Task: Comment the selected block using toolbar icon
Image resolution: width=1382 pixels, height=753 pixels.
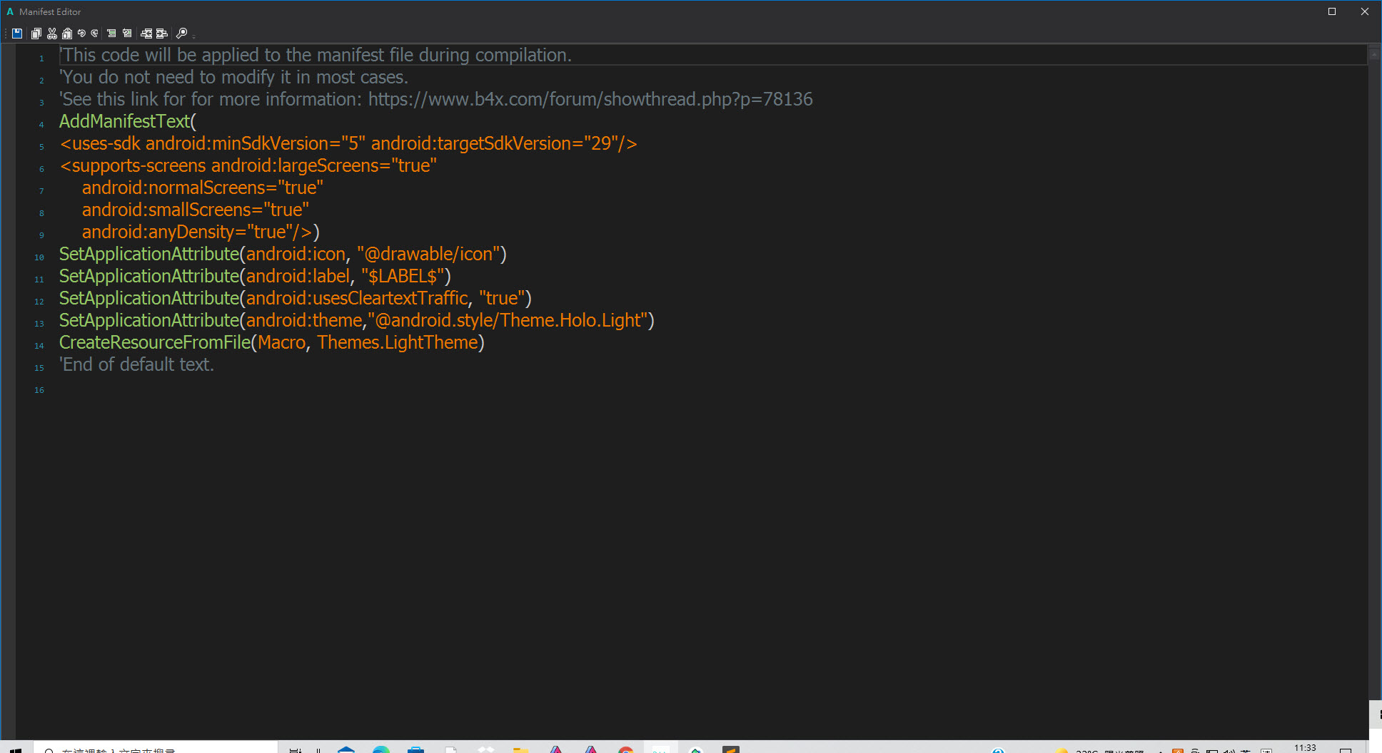Action: [x=111, y=33]
